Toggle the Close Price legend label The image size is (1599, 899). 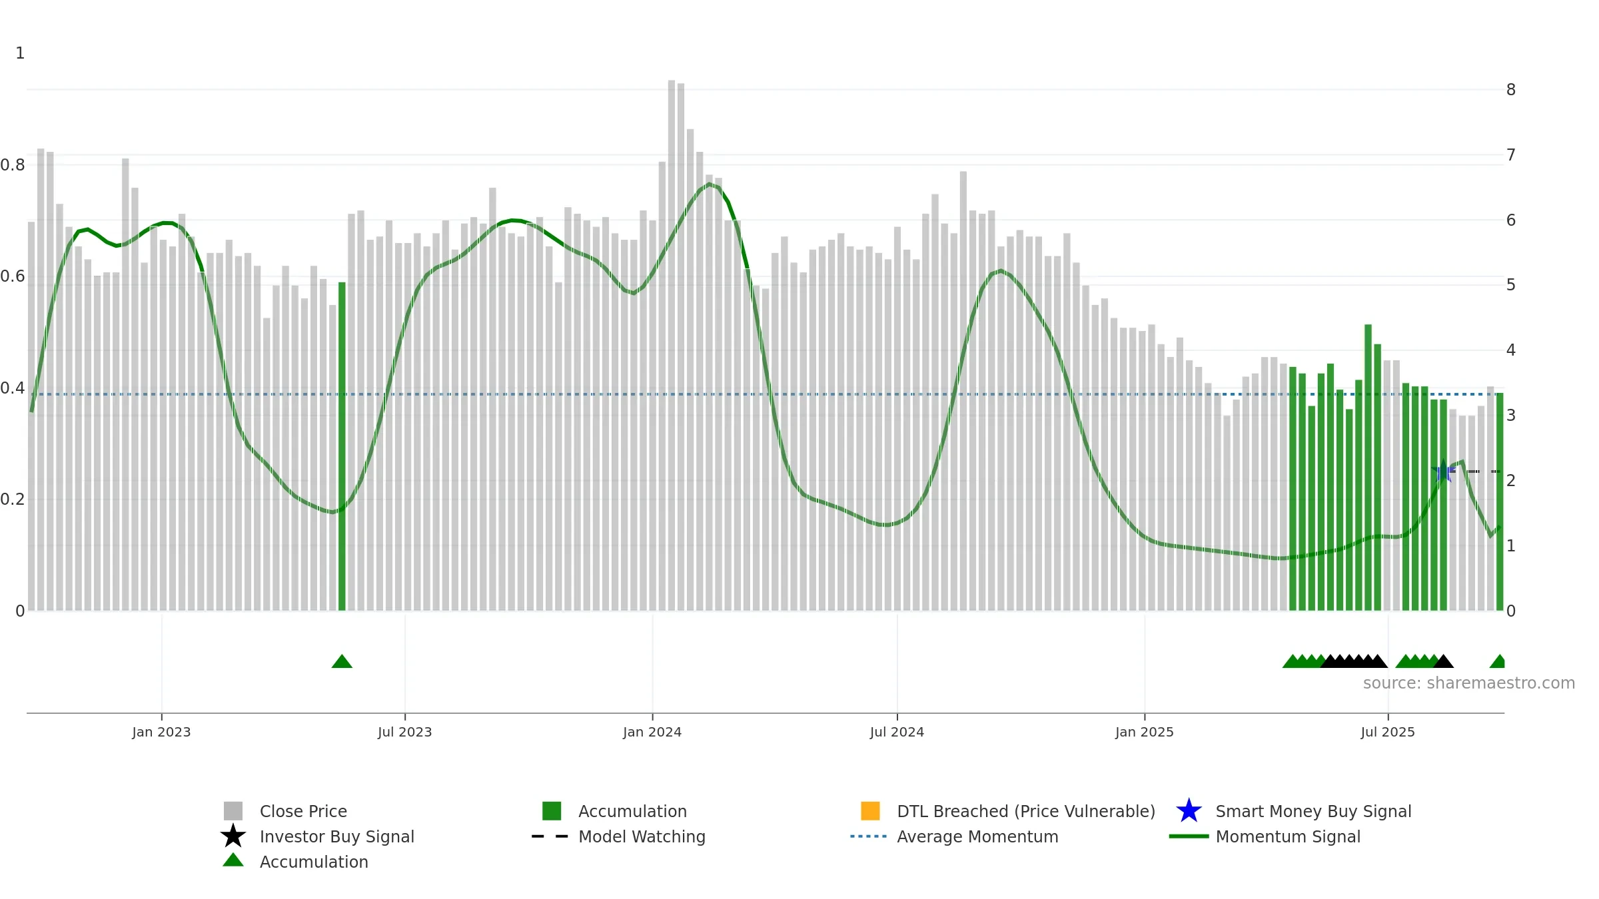point(303,811)
